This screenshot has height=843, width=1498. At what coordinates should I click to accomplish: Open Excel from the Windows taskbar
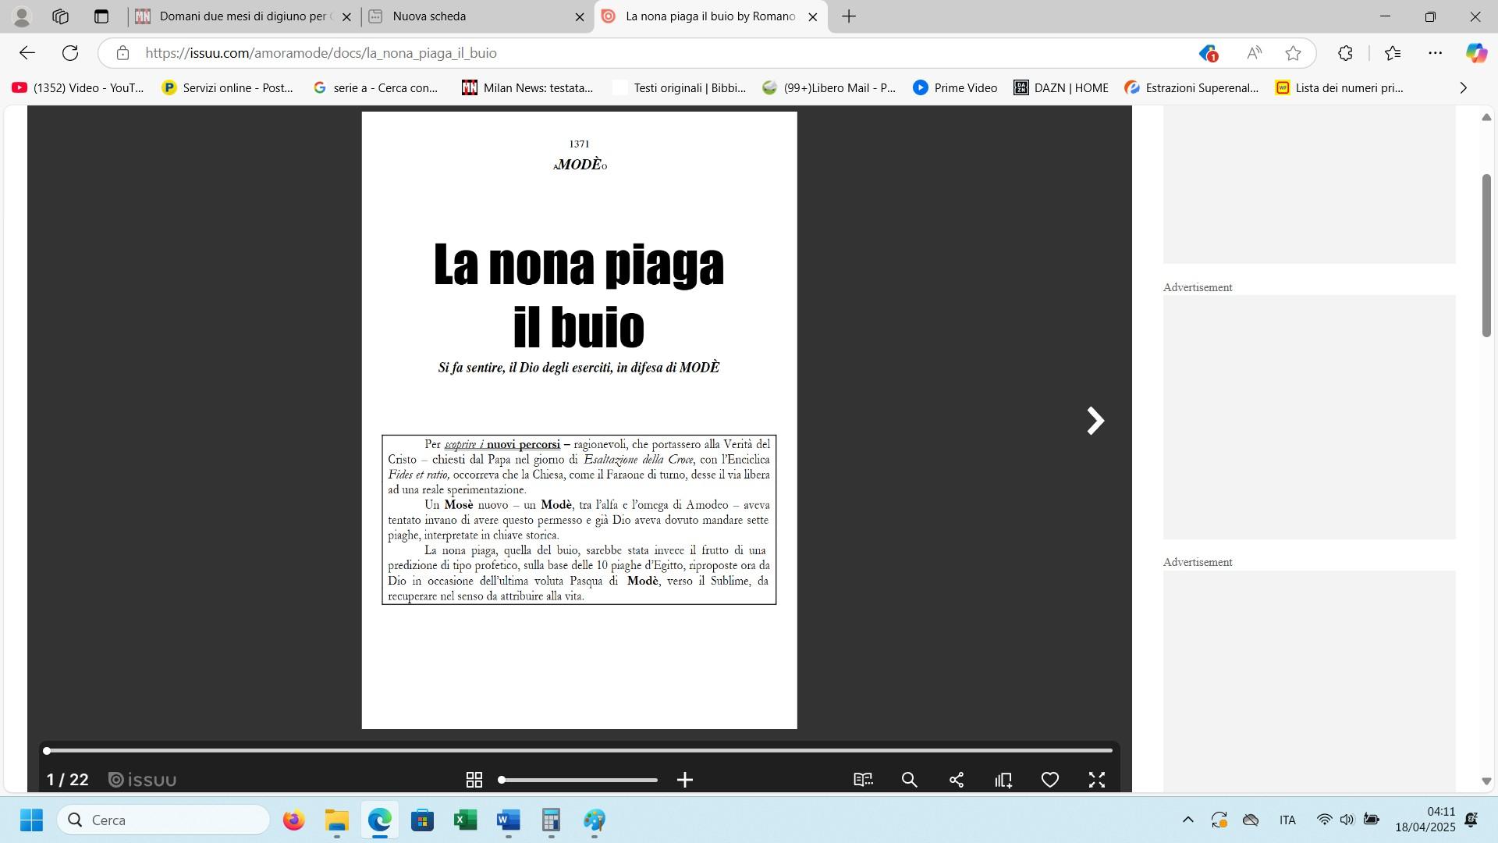click(x=465, y=820)
